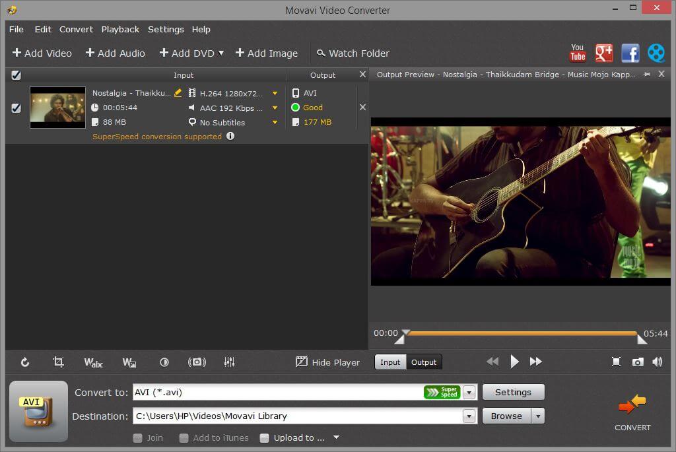Click the volume speaker icon

[x=658, y=362]
